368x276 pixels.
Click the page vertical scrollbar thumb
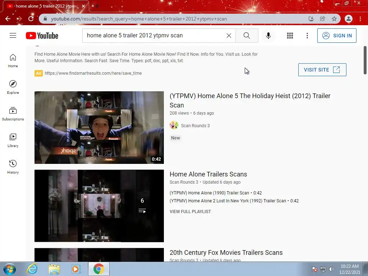[x=365, y=60]
